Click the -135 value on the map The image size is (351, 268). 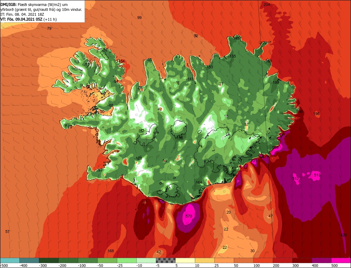232,56
